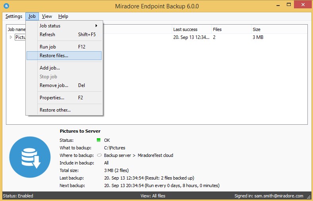Click the '3 MB' size cell

(x=258, y=37)
